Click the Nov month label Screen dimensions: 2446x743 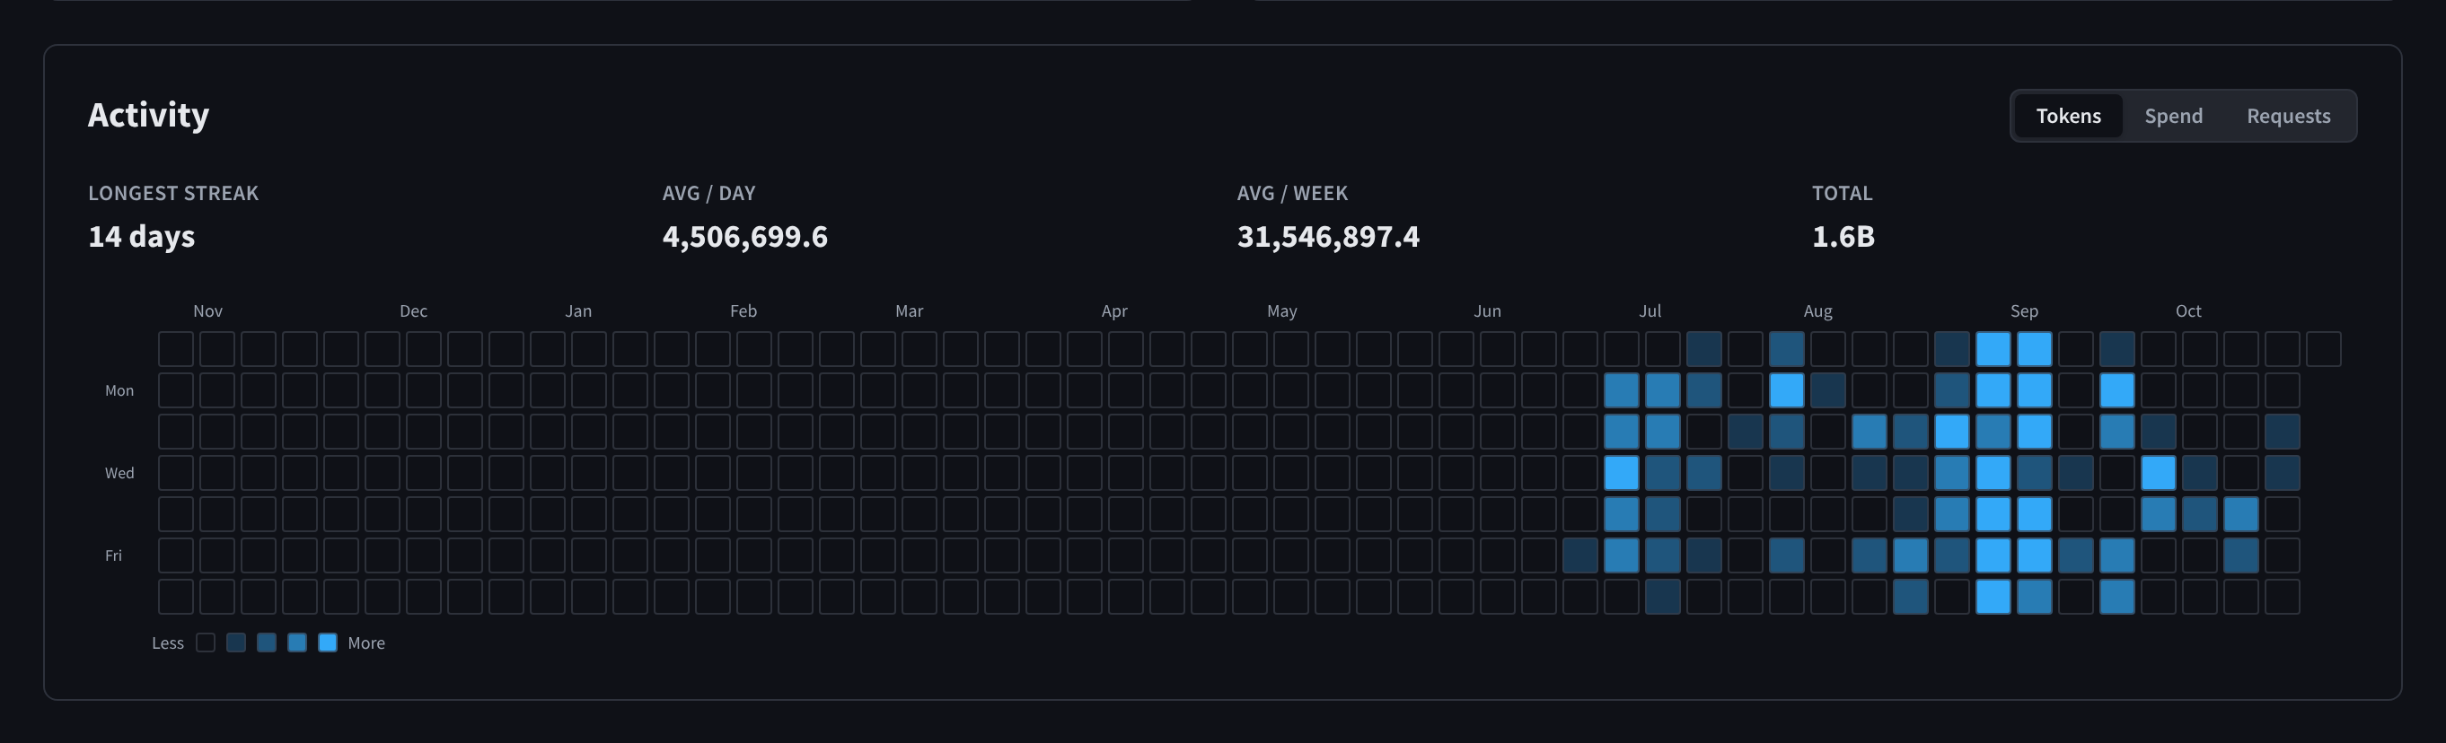[208, 311]
